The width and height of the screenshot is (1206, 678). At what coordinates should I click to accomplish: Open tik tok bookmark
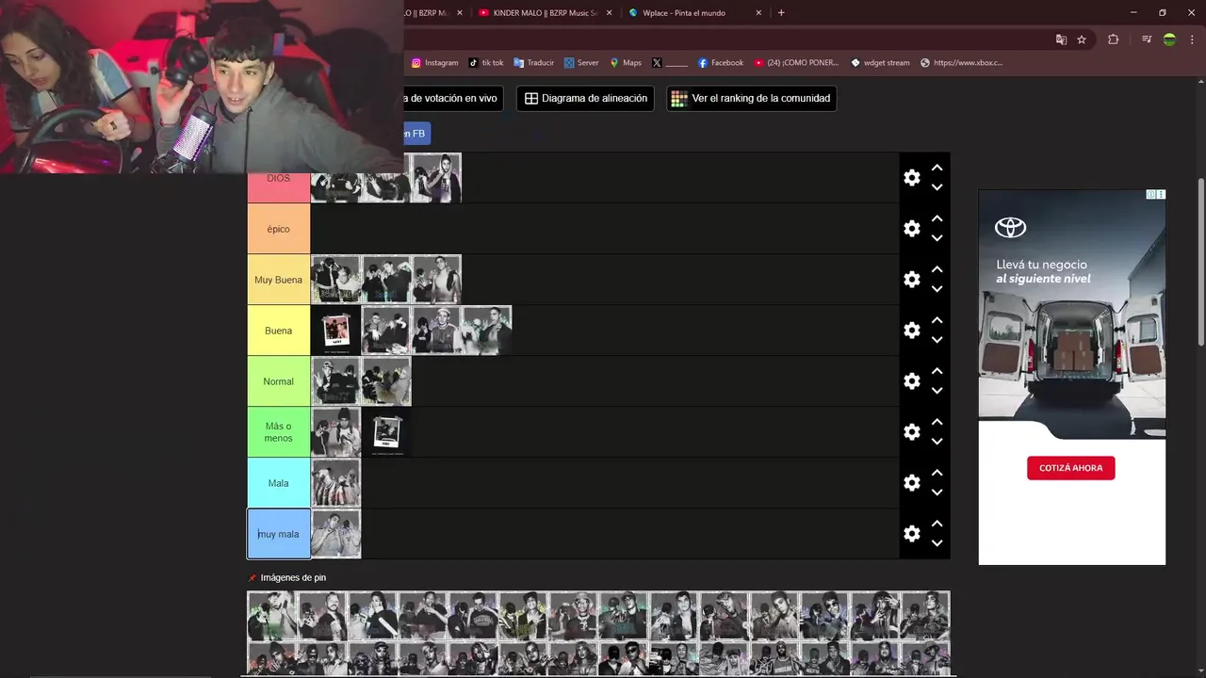click(486, 63)
